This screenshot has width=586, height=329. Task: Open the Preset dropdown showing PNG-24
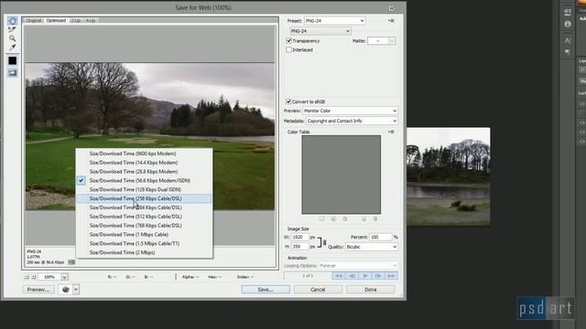[334, 21]
